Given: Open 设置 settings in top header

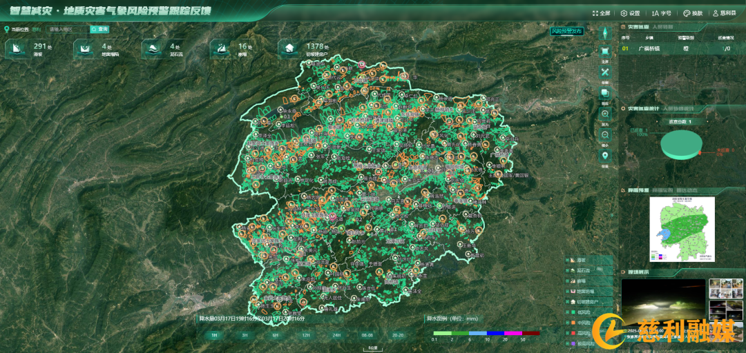Looking at the screenshot, I should pos(631,13).
